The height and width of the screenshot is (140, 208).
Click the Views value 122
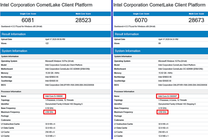(x=47, y=43)
